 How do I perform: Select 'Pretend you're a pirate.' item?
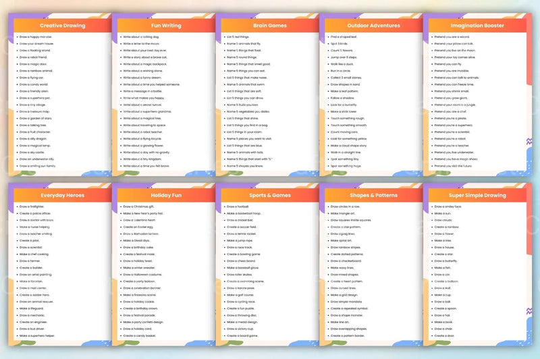pos(450,118)
